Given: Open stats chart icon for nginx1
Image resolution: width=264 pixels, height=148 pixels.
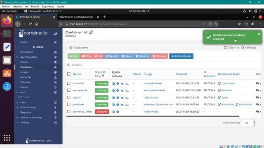Looking at the screenshot, I should [x=122, y=97].
